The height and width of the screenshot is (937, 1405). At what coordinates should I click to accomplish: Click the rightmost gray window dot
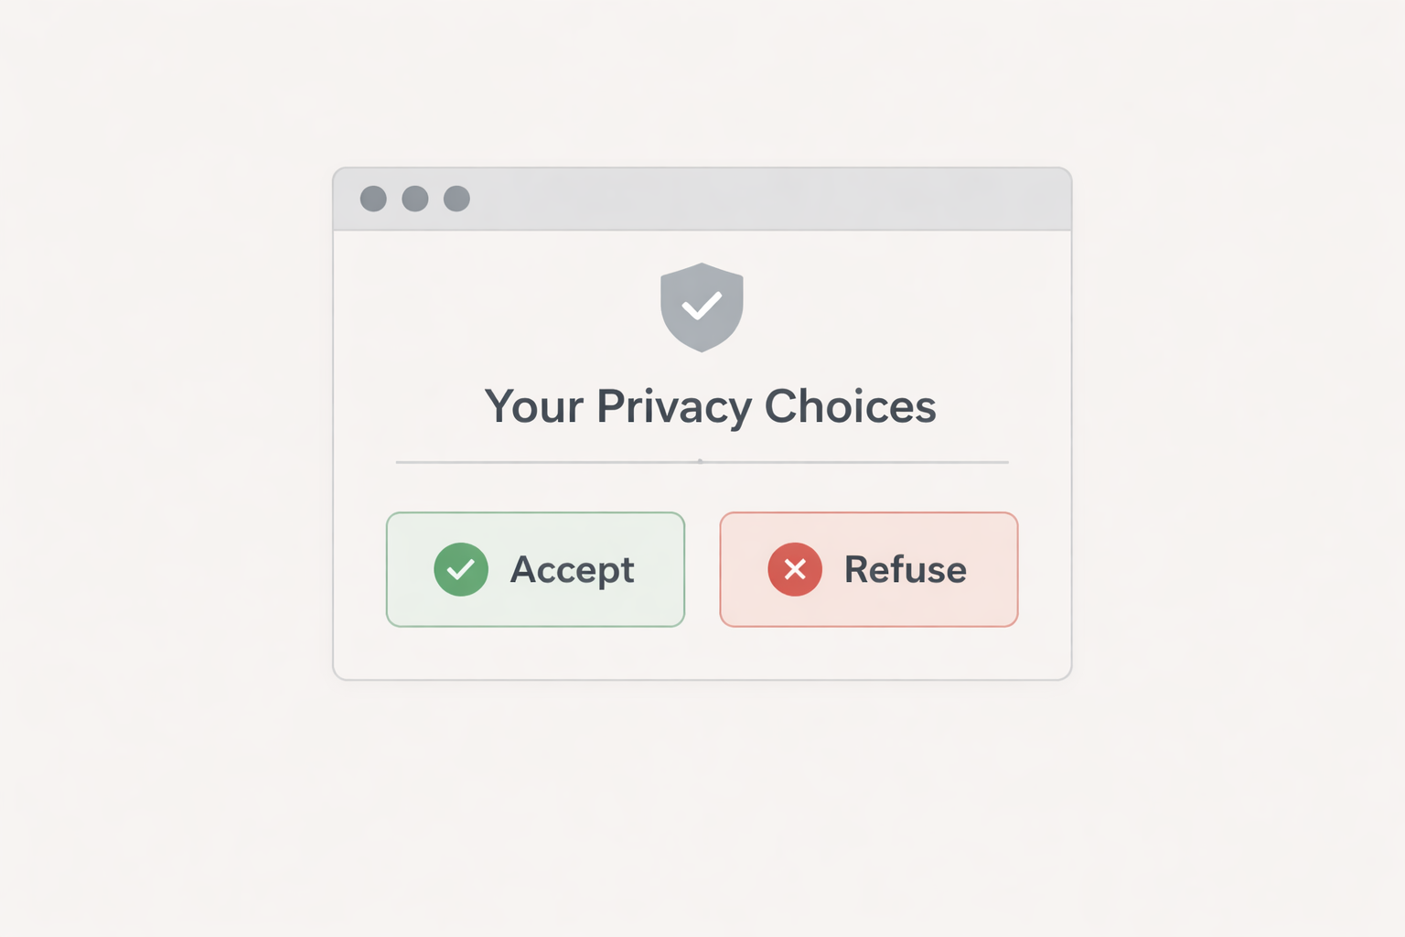click(456, 199)
